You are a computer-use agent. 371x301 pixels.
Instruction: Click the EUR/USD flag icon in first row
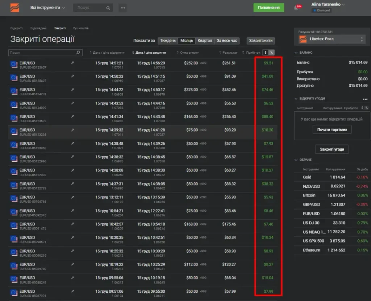[x=14, y=65]
